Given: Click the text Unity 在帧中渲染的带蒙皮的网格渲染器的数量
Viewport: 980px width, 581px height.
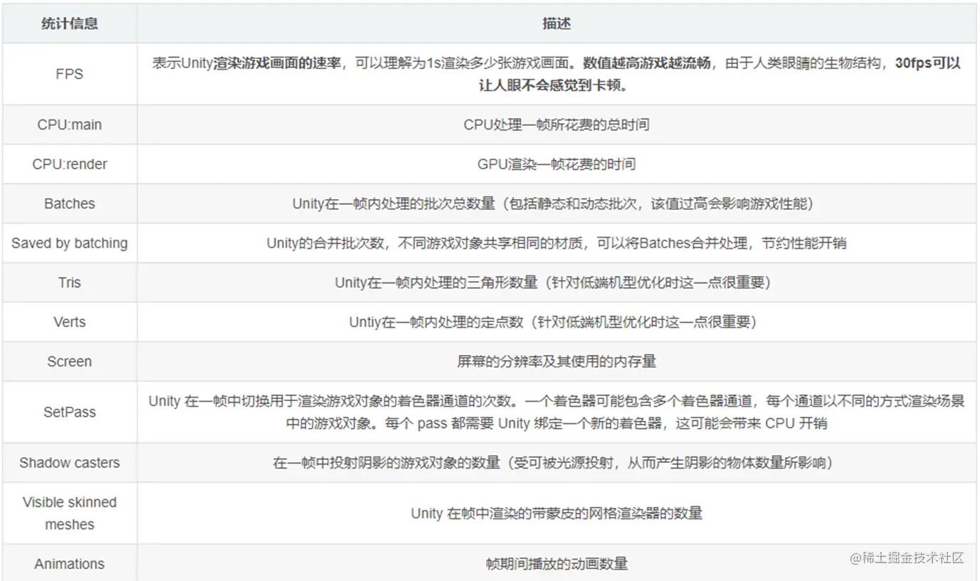Looking at the screenshot, I should coord(557,513).
